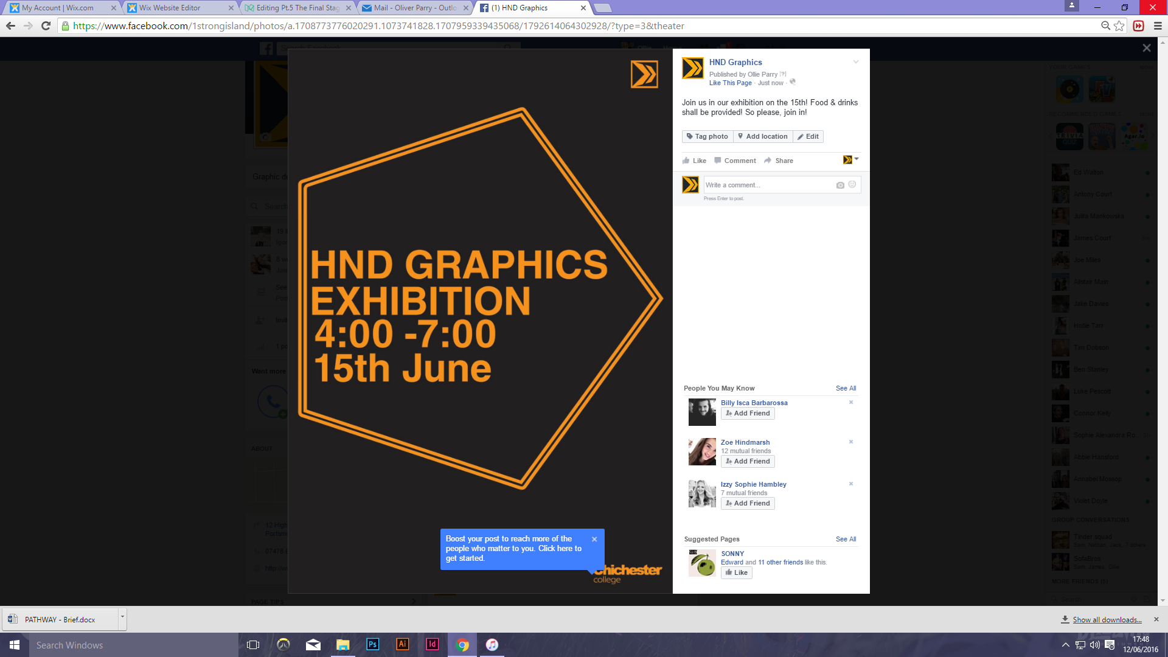
Task: Open Photoshop from the taskbar
Action: click(373, 644)
